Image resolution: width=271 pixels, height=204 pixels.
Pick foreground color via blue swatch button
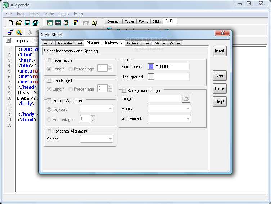click(151, 66)
